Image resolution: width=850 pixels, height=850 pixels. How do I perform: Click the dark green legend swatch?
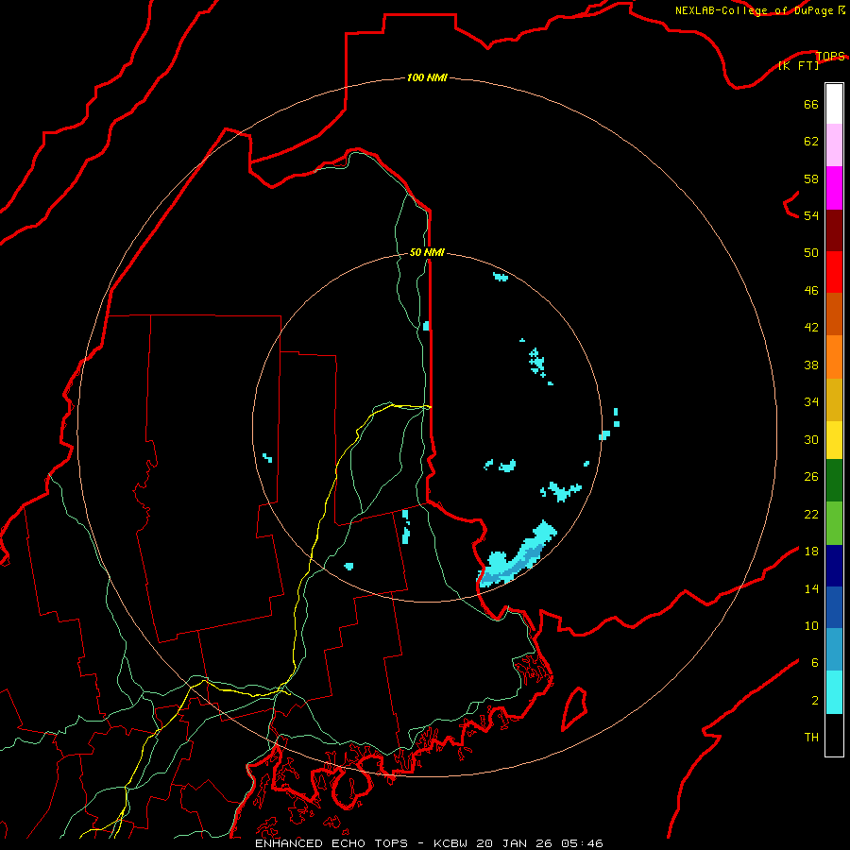click(834, 481)
